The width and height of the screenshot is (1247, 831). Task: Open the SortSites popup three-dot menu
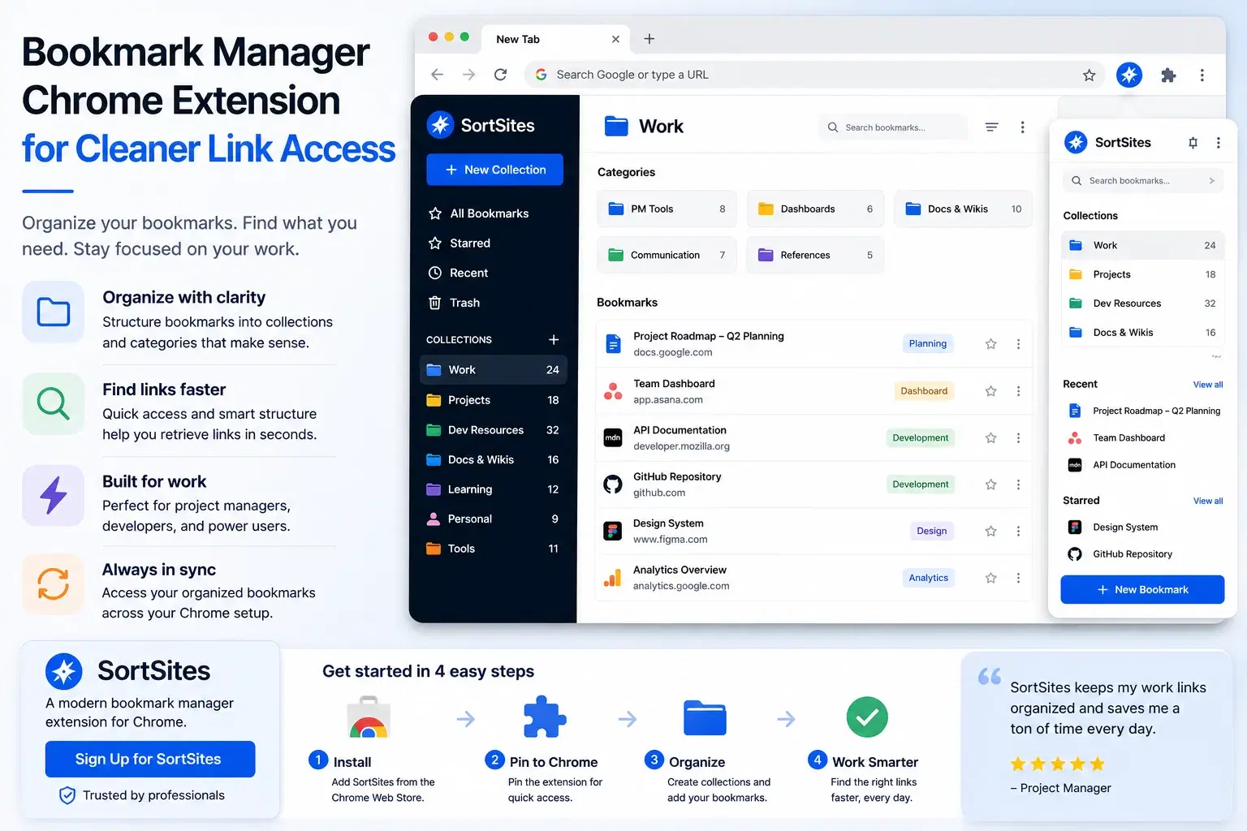click(x=1218, y=143)
